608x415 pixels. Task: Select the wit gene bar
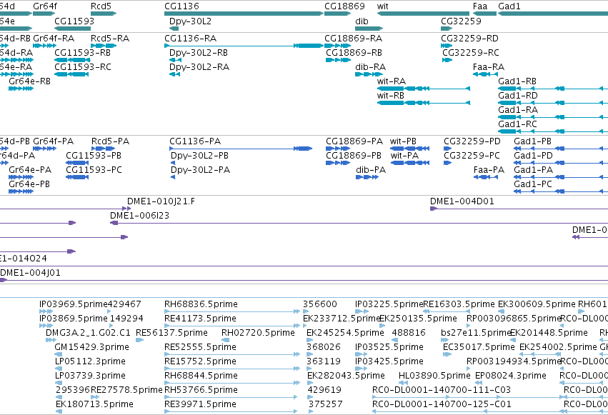pos(423,14)
